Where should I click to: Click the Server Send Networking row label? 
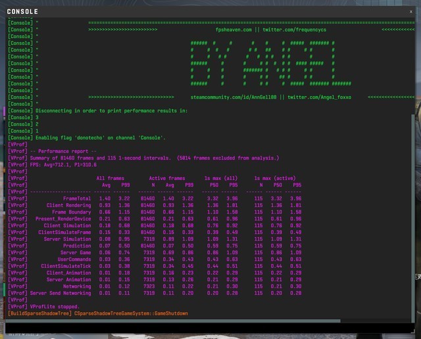tap(61, 293)
